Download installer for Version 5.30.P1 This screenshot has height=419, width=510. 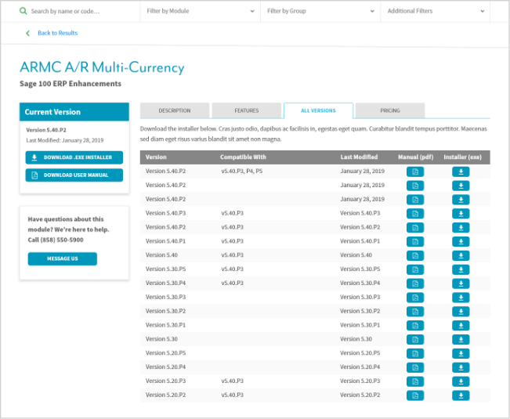pos(461,325)
